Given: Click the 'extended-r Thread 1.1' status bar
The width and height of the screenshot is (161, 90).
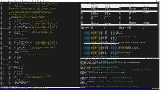Looking at the screenshot, I should tap(119, 59).
